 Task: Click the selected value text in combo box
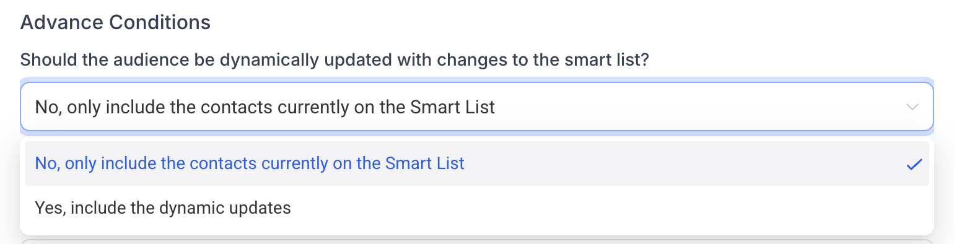[265, 107]
